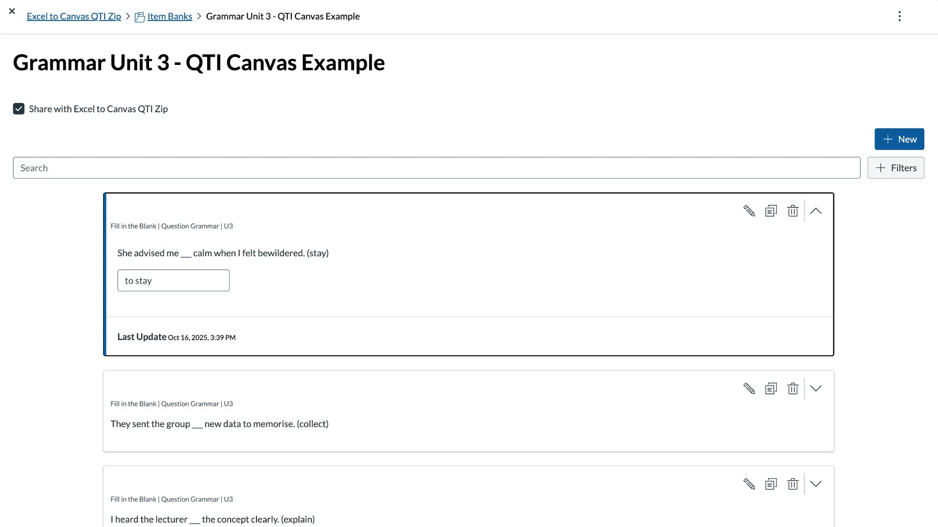Click the plus icon inside the New button

[888, 139]
